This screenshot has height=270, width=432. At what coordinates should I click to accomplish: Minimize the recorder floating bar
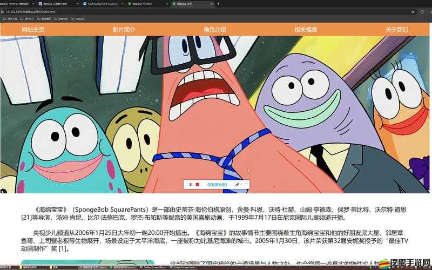[246, 183]
